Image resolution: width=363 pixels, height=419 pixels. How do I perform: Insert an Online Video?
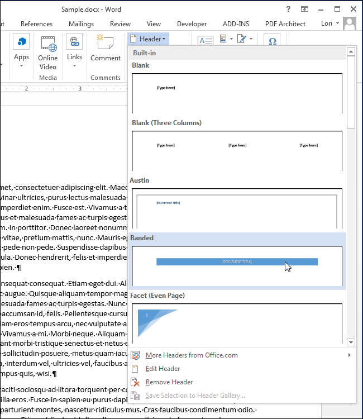coord(48,52)
